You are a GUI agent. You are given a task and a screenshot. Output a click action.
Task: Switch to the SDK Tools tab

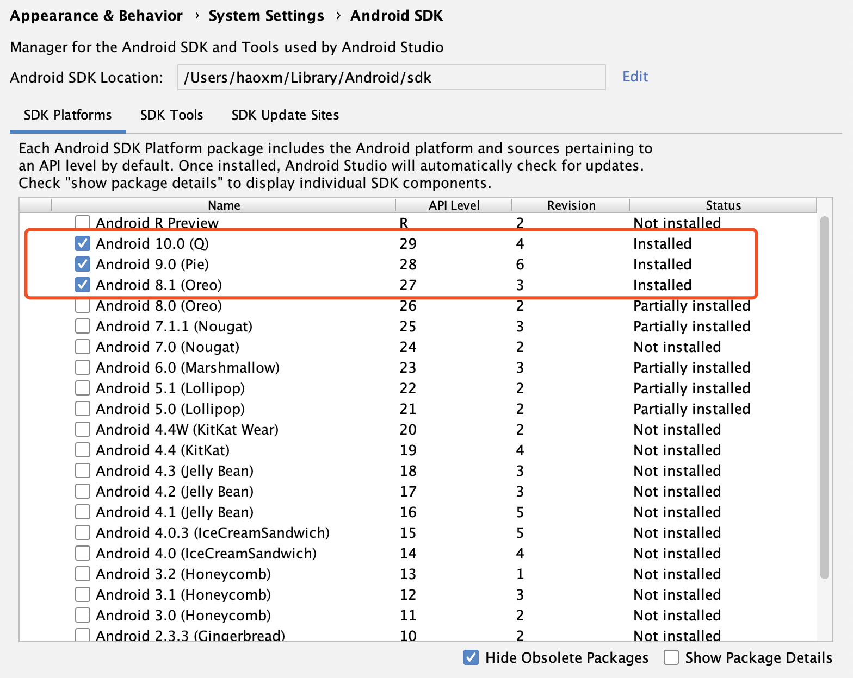point(171,115)
